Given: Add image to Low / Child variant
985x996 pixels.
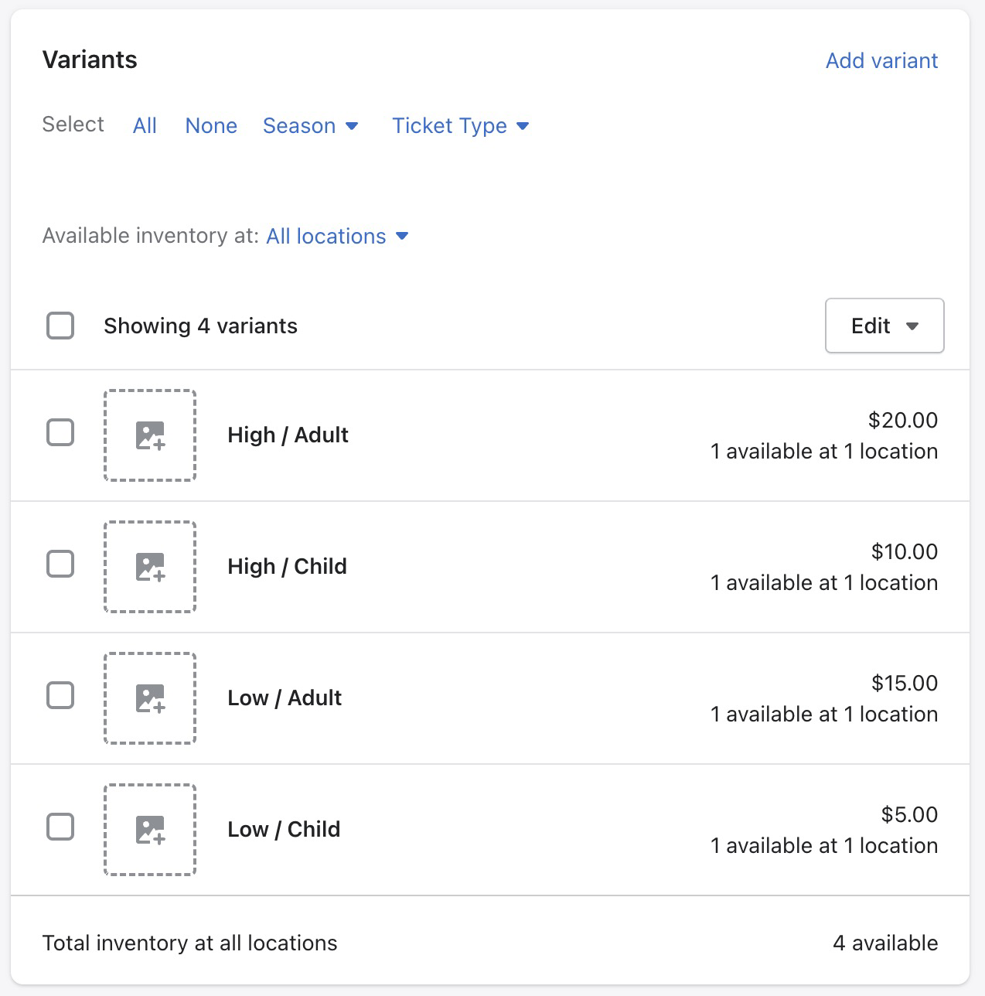Looking at the screenshot, I should click(150, 830).
